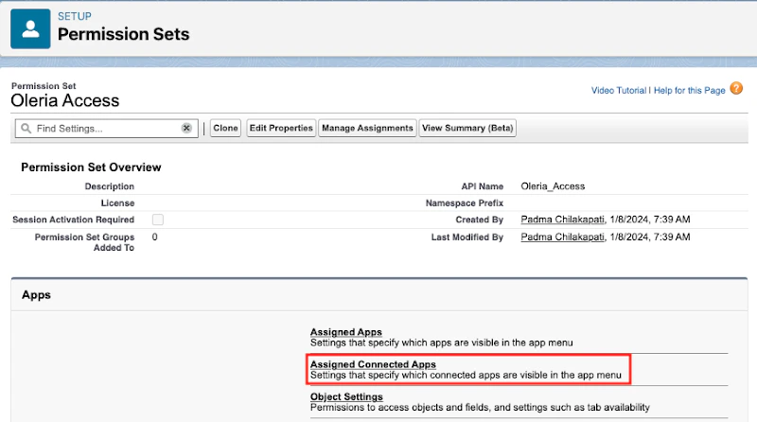Click the Assigned Apps description text
Screen dimensions: 757x422
441,343
